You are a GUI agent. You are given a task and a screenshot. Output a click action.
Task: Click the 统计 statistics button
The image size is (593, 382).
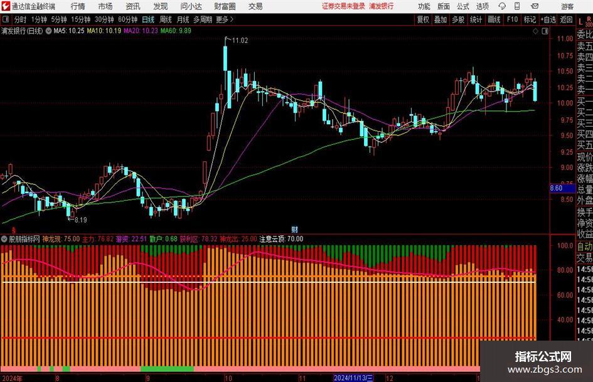click(x=476, y=19)
